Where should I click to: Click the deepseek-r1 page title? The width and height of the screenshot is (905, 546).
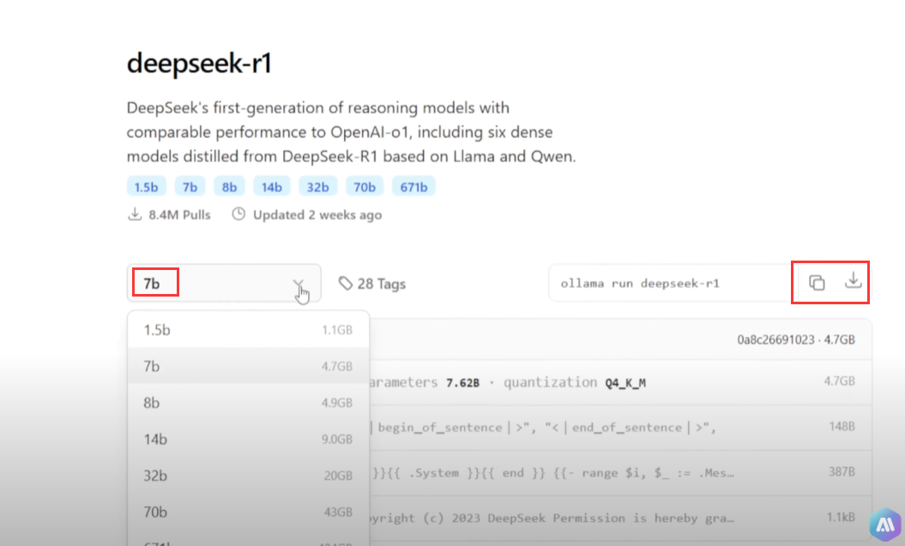(199, 63)
